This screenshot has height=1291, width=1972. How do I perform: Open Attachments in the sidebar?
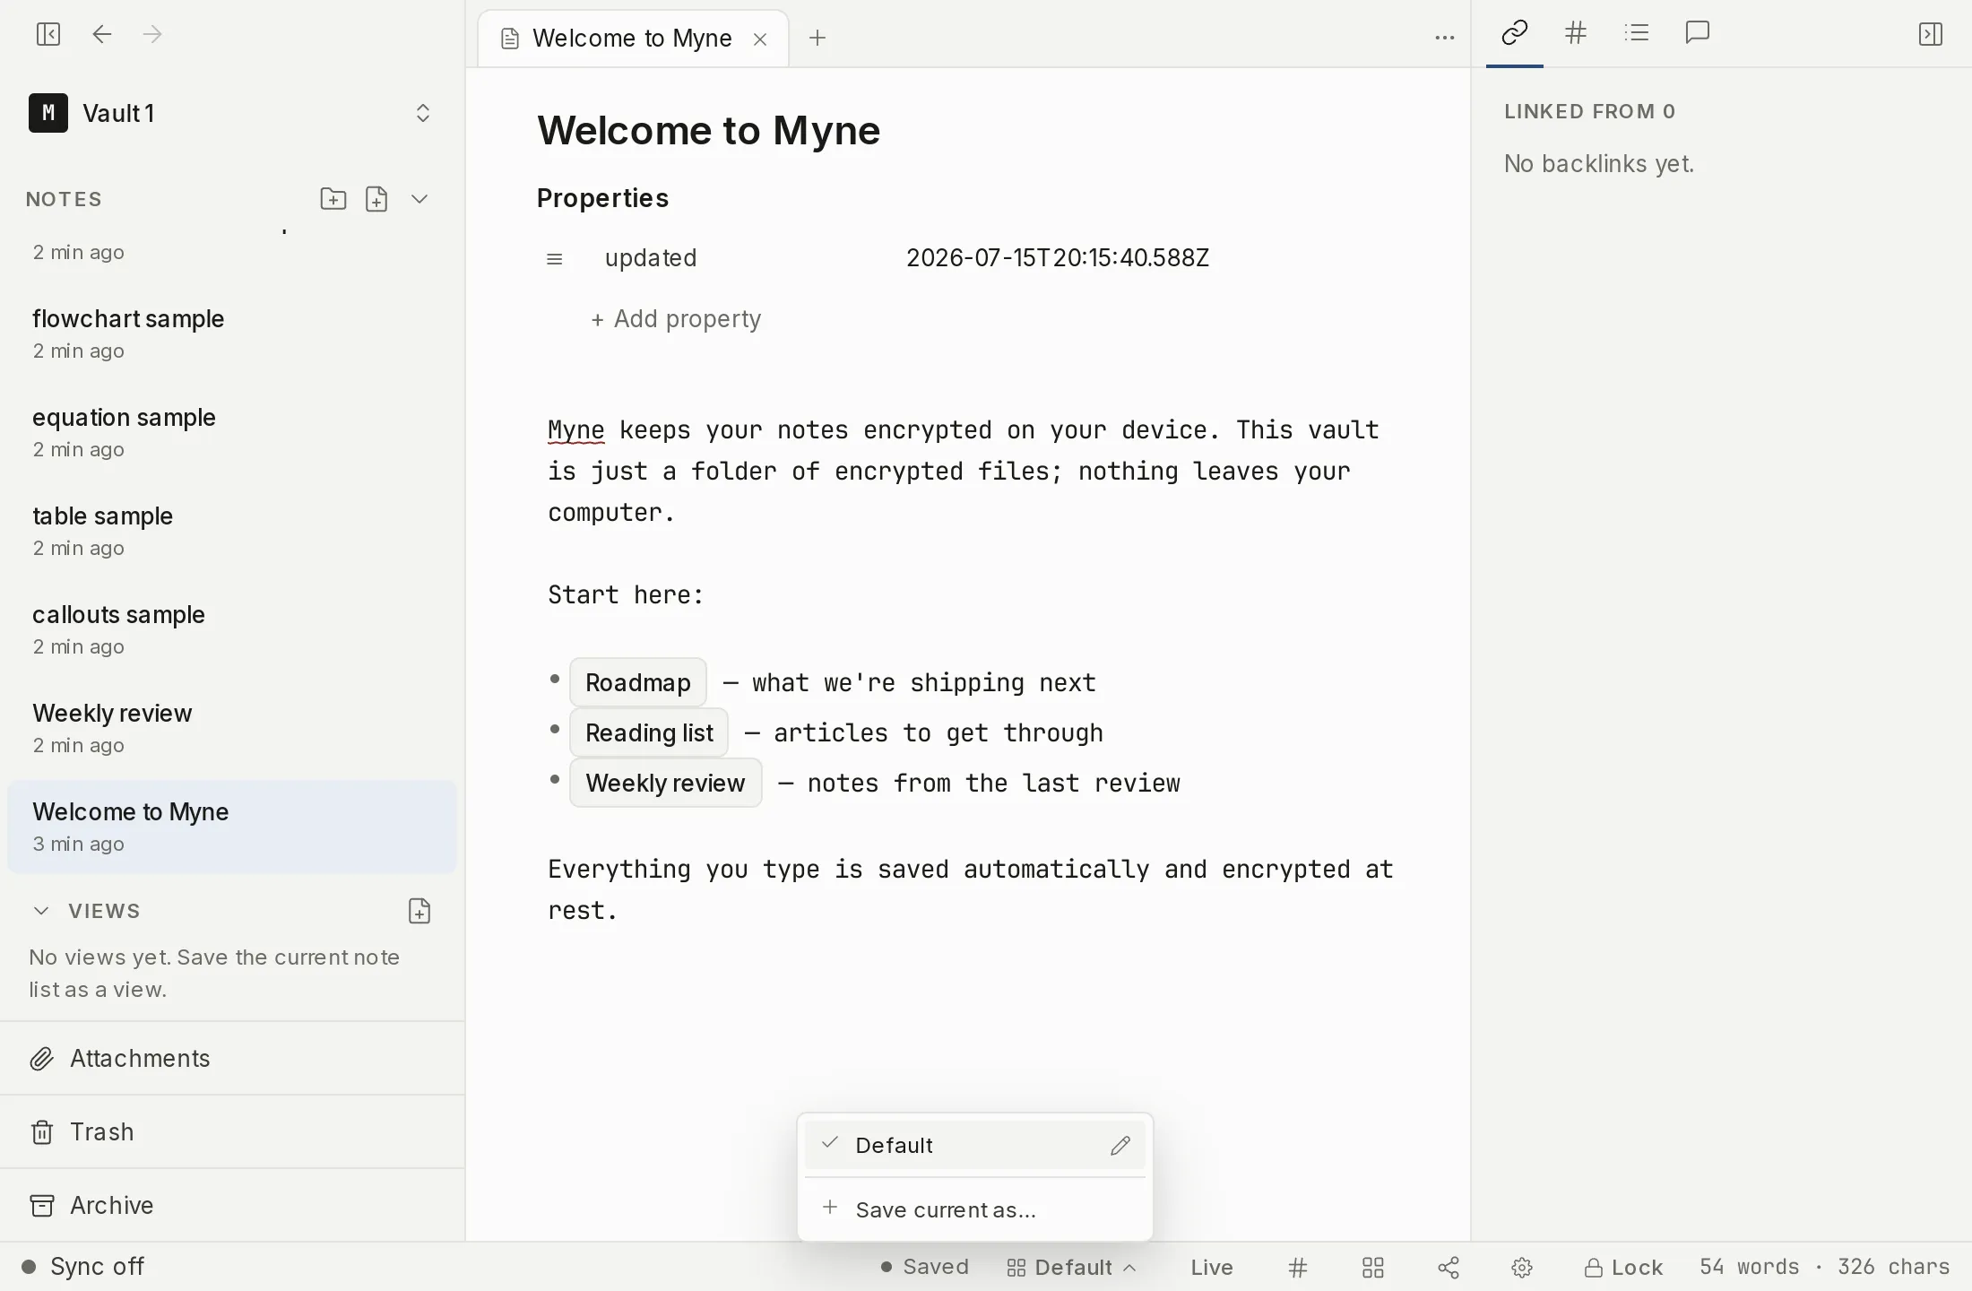232,1058
